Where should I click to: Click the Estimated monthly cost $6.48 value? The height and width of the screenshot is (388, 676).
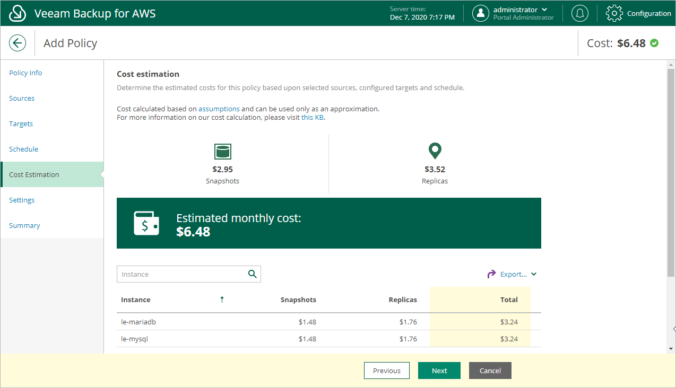click(x=193, y=232)
